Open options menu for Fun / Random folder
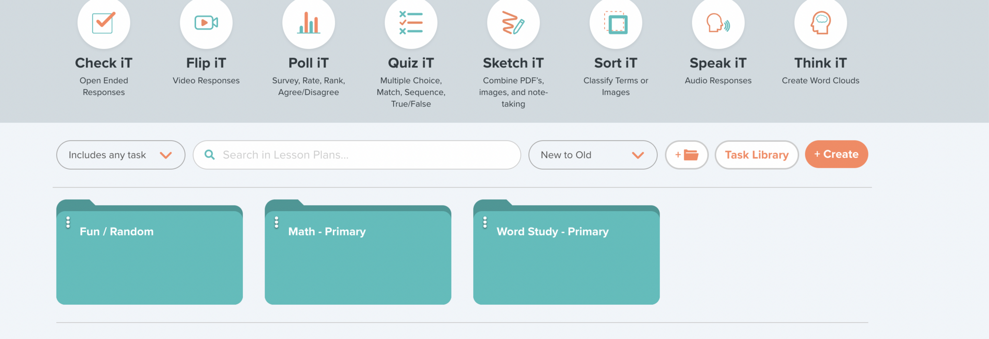This screenshot has height=339, width=989. click(x=68, y=222)
